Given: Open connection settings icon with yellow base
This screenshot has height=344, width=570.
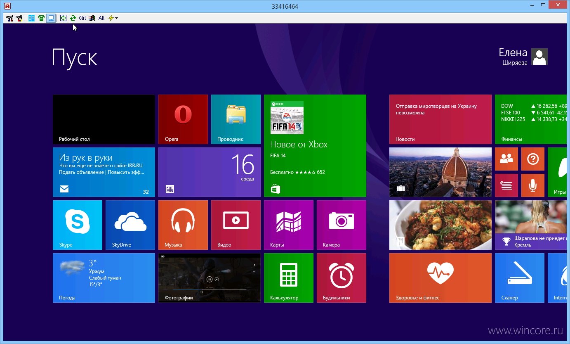Looking at the screenshot, I should click(x=19, y=18).
